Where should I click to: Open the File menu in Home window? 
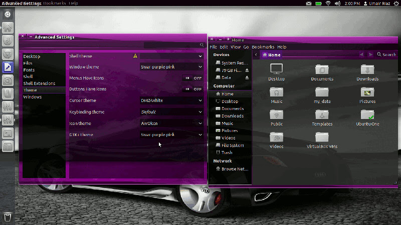tap(213, 47)
